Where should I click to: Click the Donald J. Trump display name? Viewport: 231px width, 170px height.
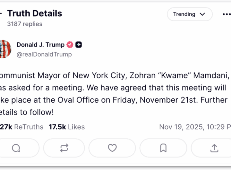coord(40,45)
